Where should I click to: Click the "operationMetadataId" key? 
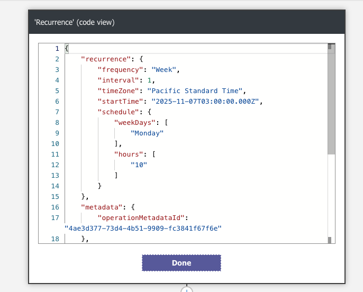click(141, 218)
